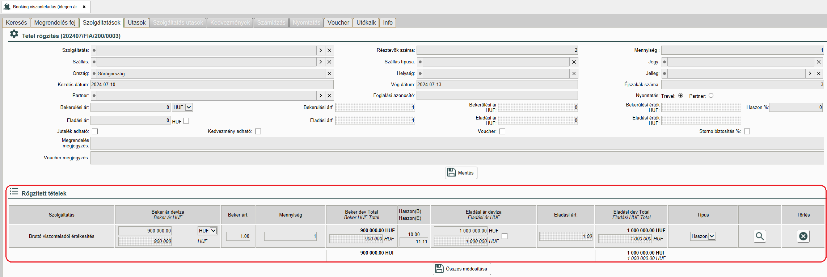Viewport: 827px width, 277px height.
Task: Open the Jelleg lookup arrow button
Action: pyautogui.click(x=810, y=74)
